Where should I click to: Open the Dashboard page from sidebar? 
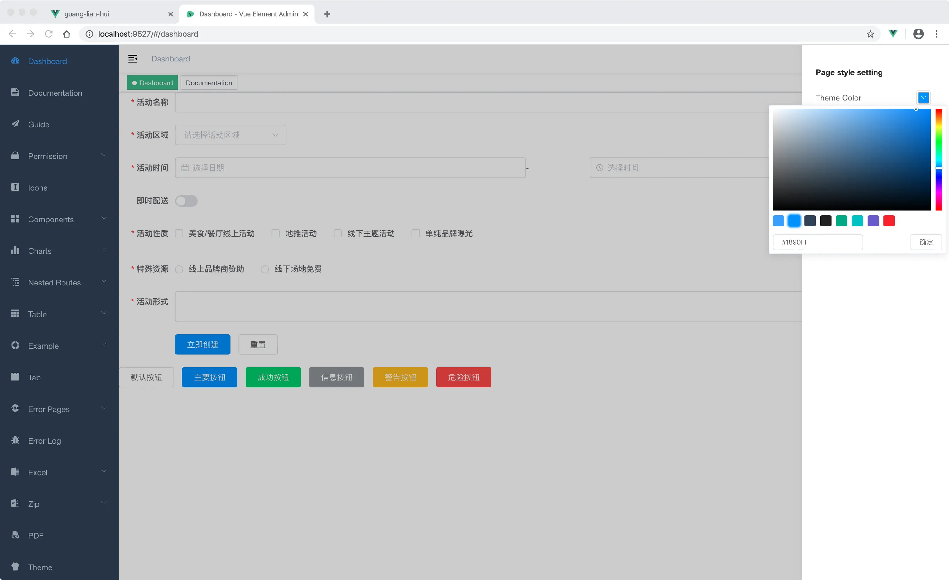point(47,61)
